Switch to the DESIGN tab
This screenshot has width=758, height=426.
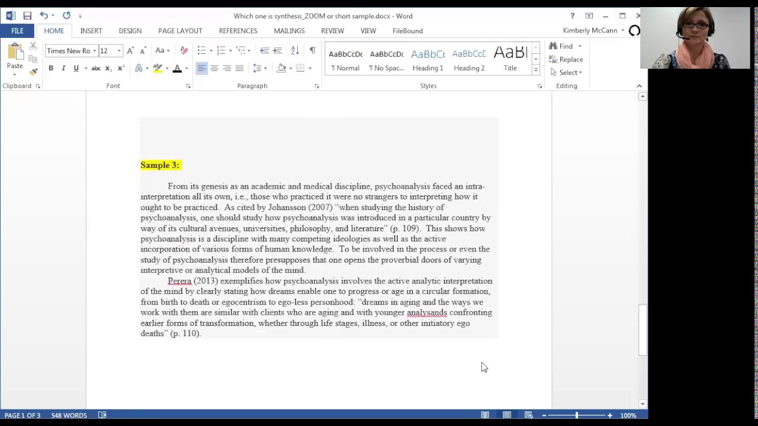(130, 31)
